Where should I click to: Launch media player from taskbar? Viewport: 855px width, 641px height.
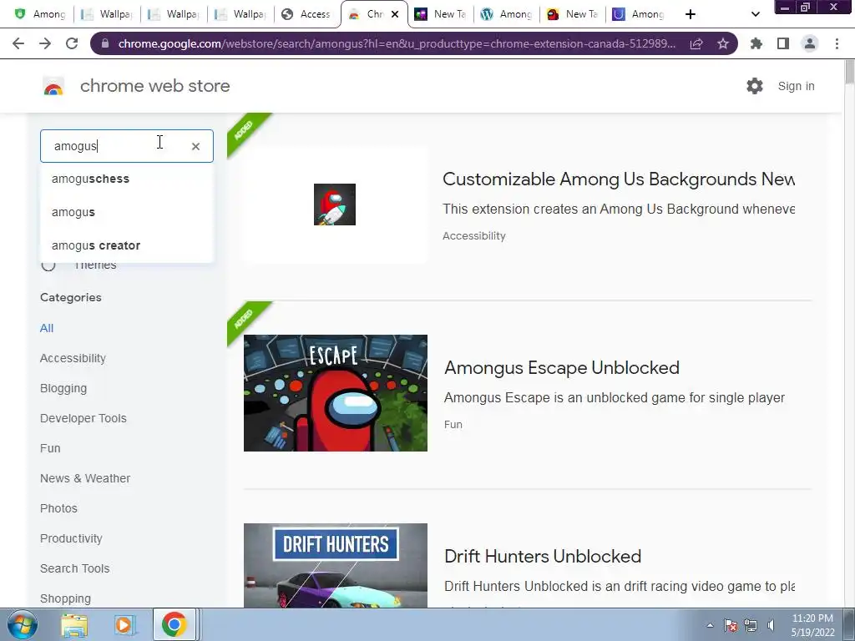click(124, 625)
